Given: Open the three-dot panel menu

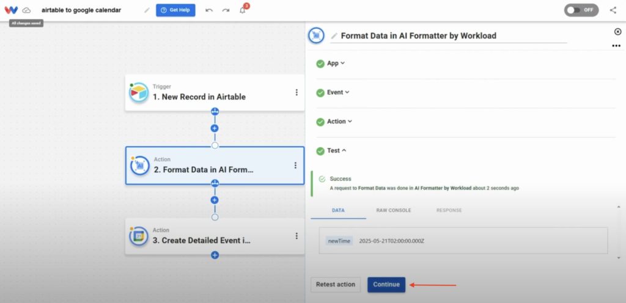Looking at the screenshot, I should coord(616,46).
